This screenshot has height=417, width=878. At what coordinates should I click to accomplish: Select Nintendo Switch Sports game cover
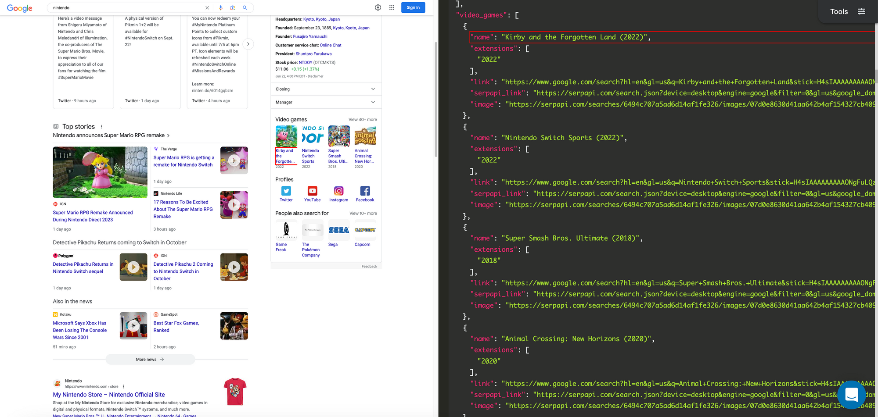(313, 136)
